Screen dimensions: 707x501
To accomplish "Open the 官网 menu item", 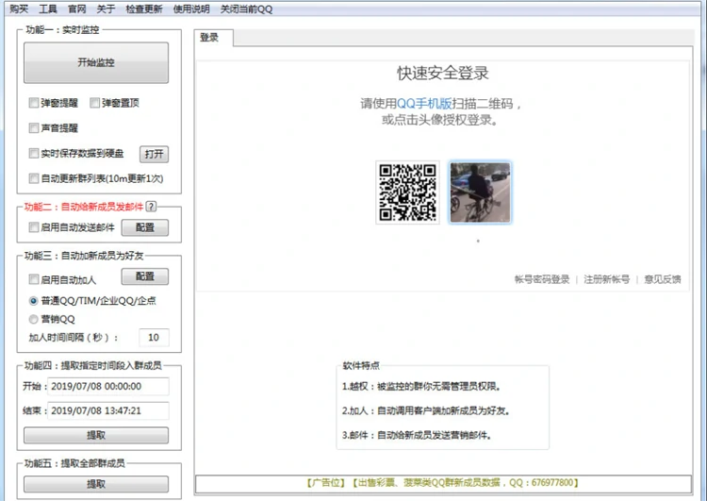I will (x=76, y=9).
